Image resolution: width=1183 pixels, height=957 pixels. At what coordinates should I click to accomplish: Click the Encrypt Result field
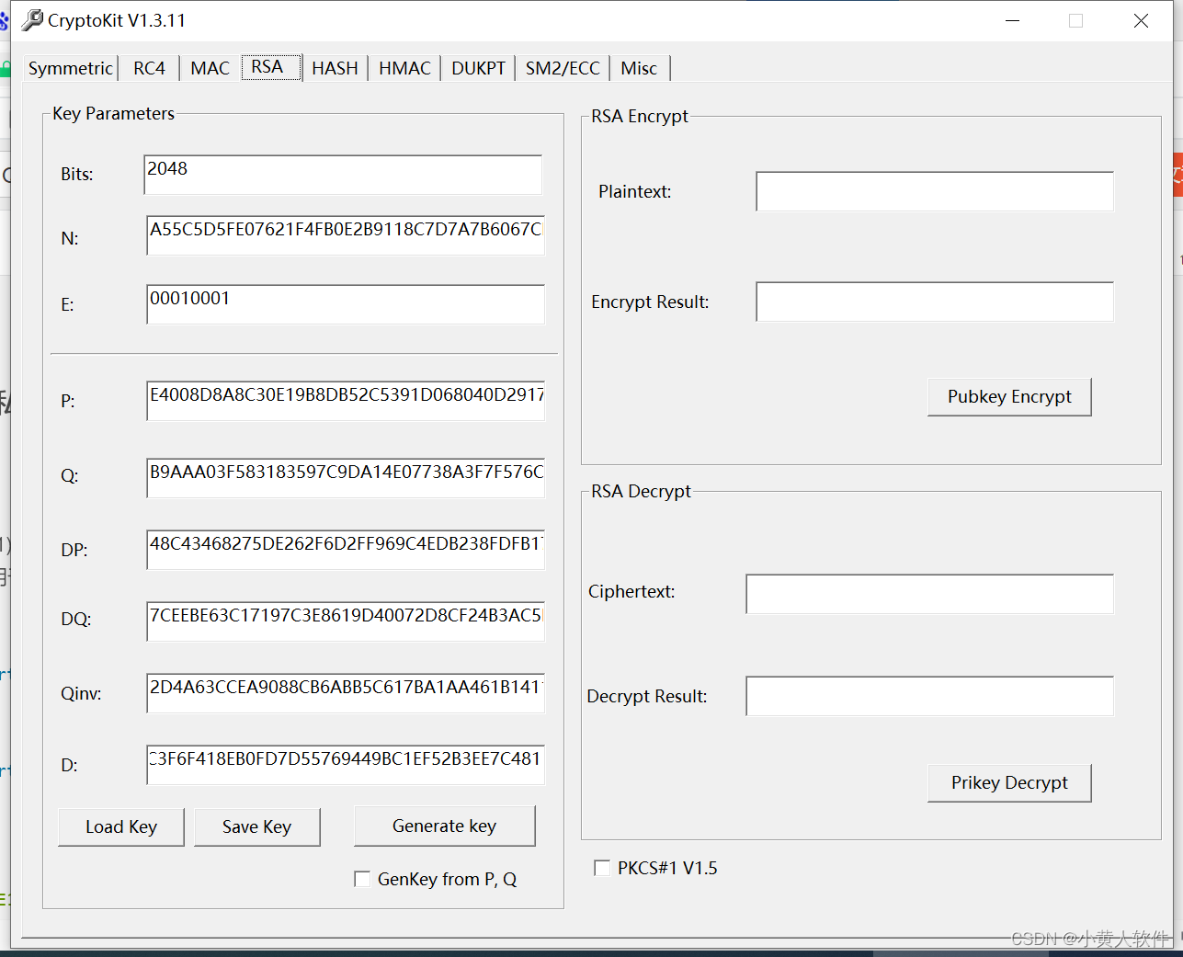[x=935, y=302]
